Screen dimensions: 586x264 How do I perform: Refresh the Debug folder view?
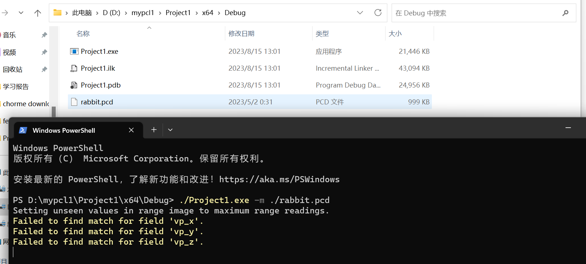378,12
